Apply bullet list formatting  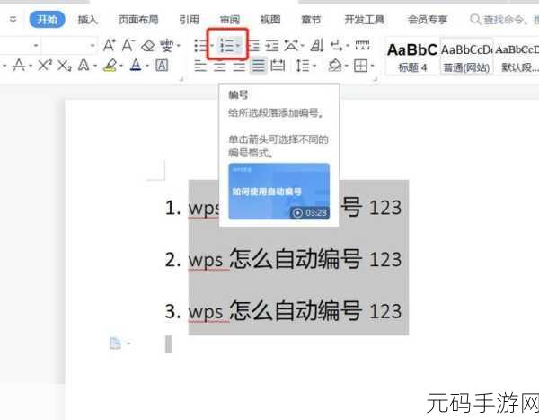point(200,46)
